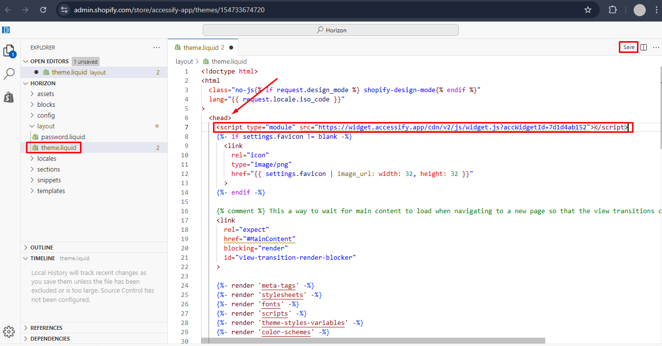
Task: Click layout in the breadcrumb path
Action: point(184,61)
